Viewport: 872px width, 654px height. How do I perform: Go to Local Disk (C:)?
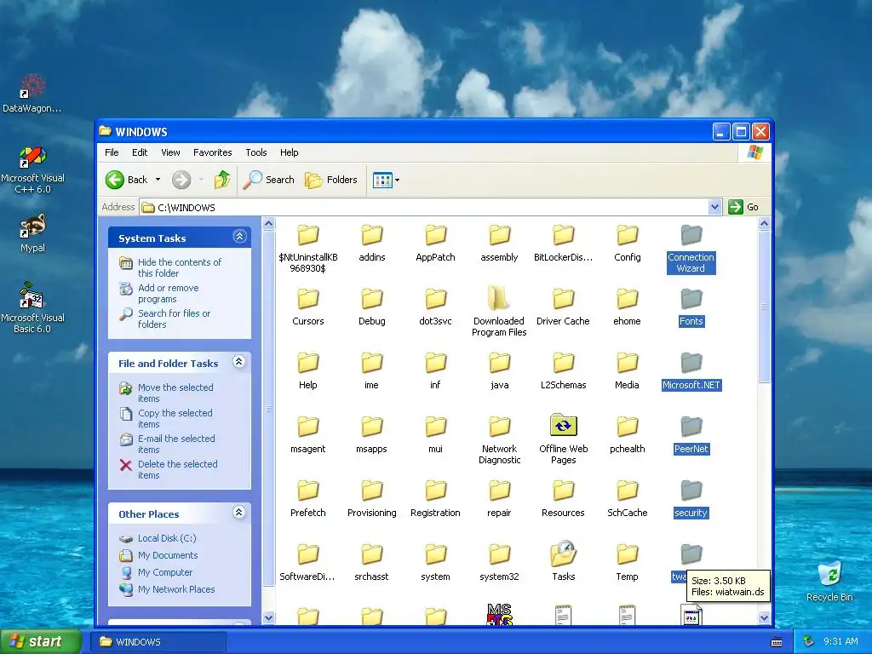point(167,538)
